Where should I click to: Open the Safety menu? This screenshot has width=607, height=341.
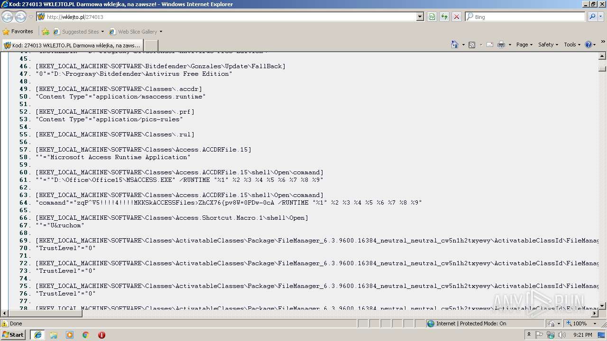tap(548, 45)
